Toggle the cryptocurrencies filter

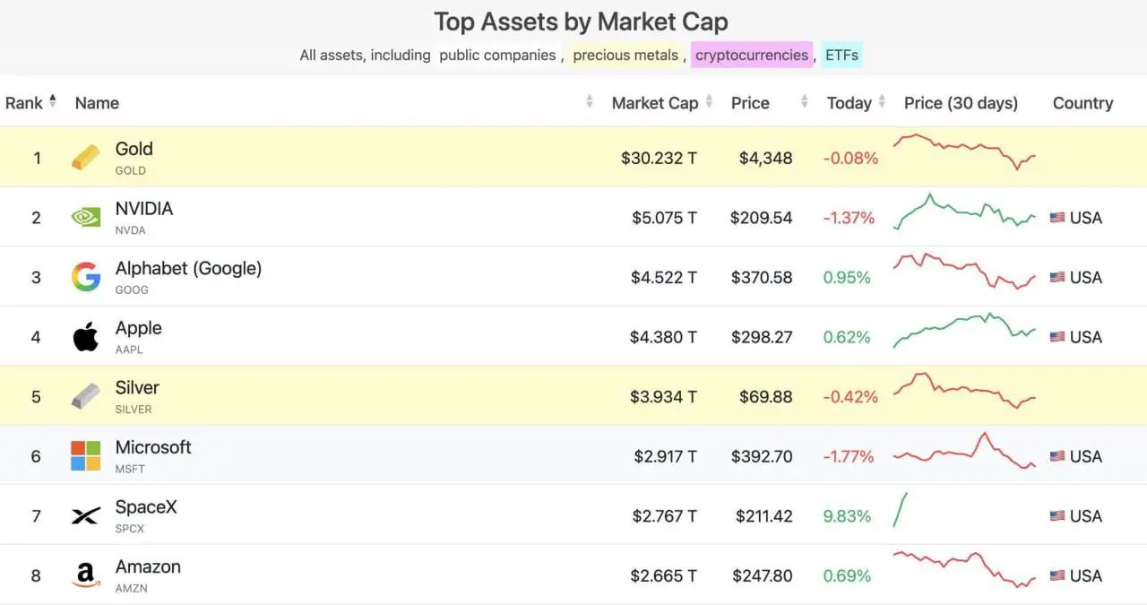pos(752,55)
